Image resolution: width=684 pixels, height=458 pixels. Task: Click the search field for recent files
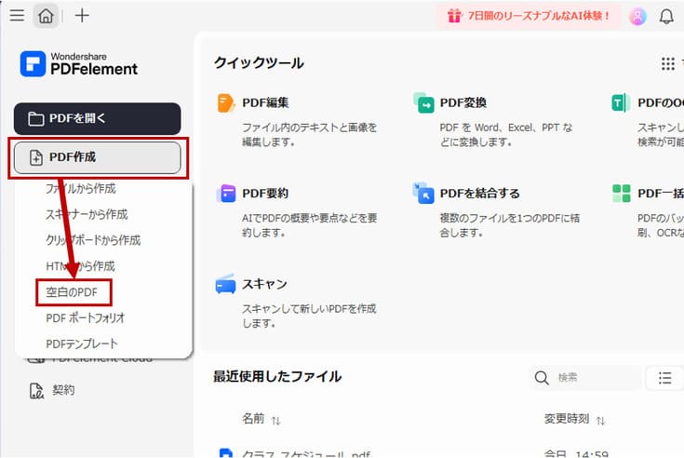pos(585,378)
